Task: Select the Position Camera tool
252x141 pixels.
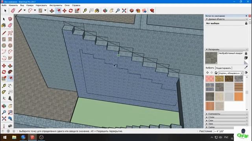Action: pos(4,126)
